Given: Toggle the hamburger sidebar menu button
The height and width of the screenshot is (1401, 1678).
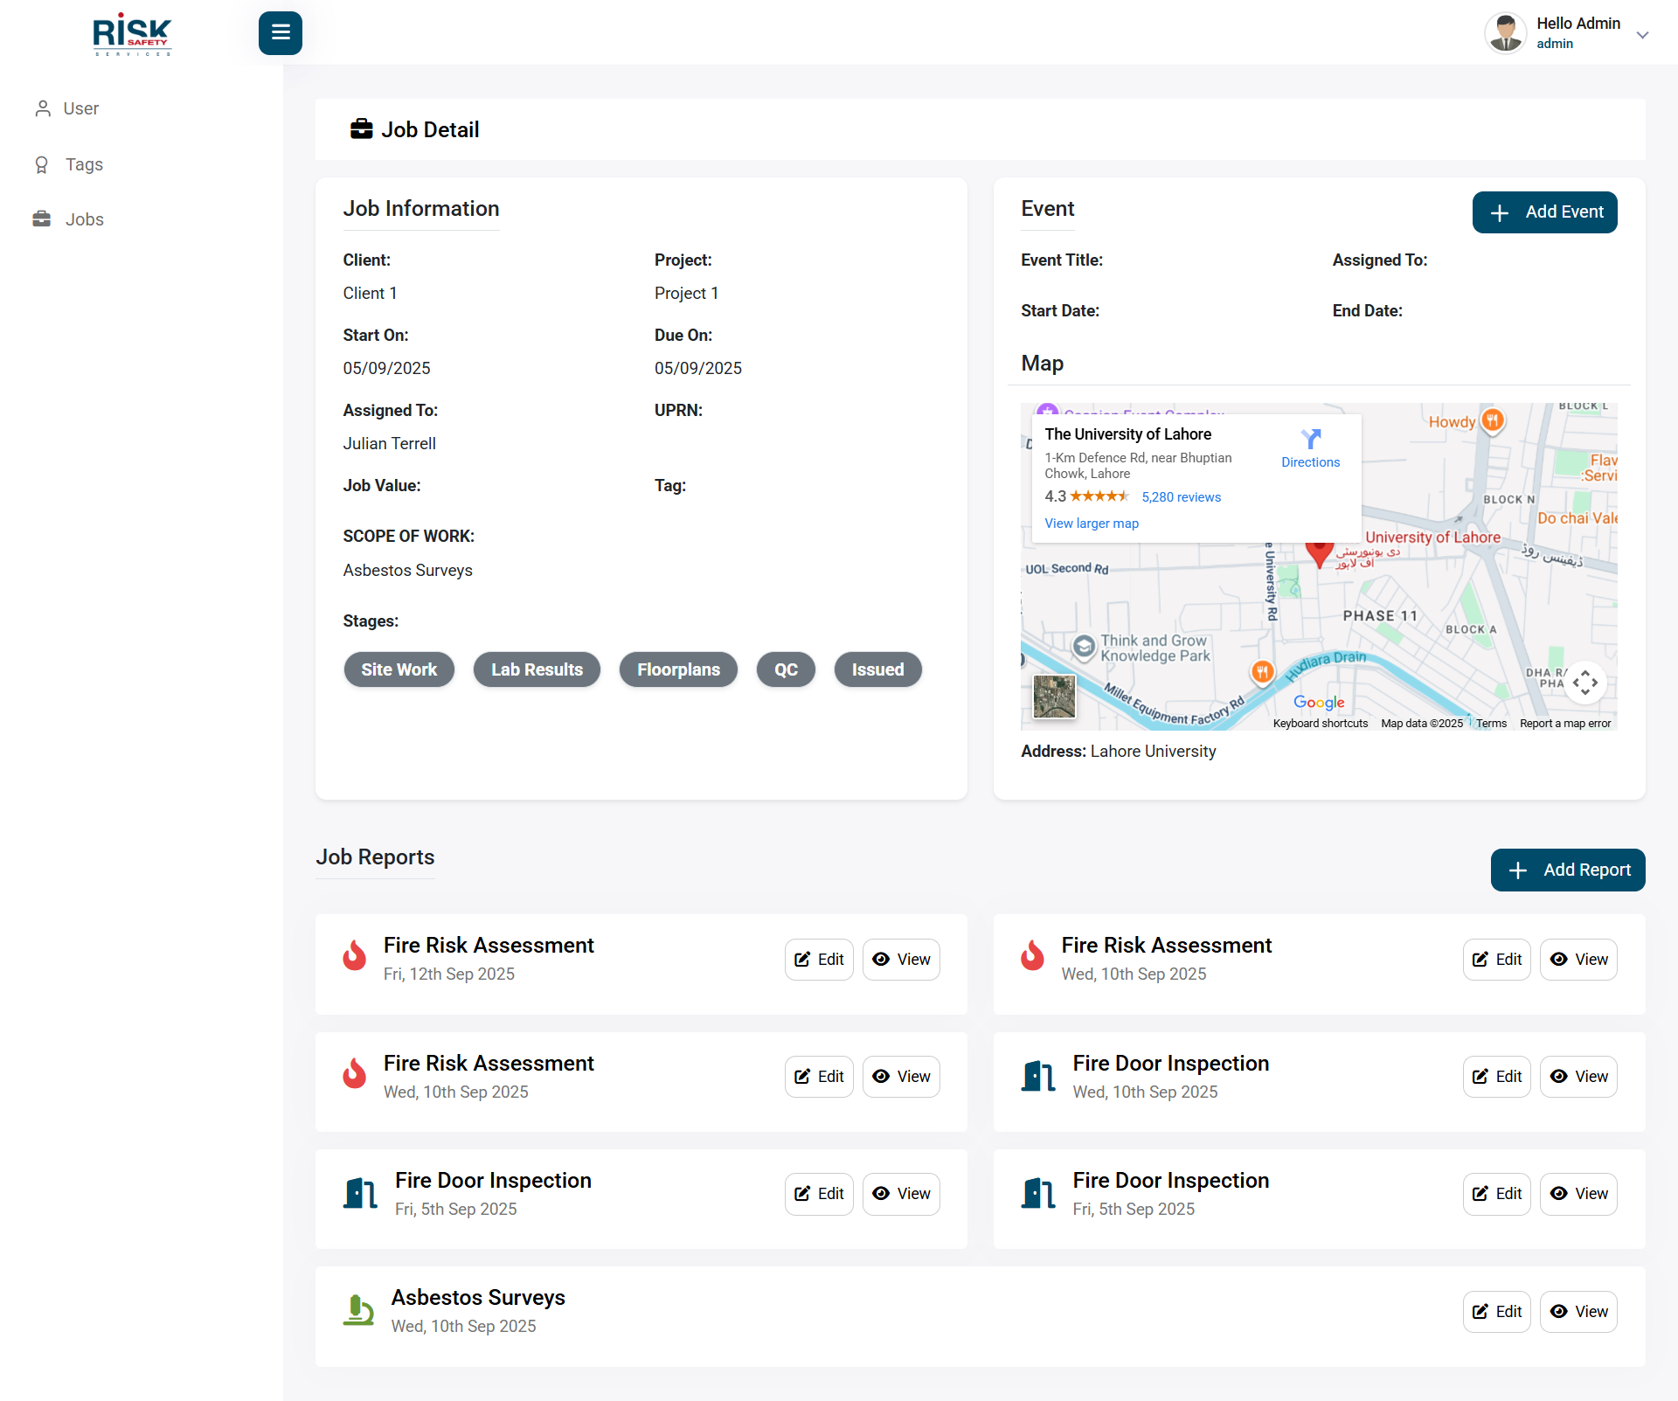Looking at the screenshot, I should (280, 33).
